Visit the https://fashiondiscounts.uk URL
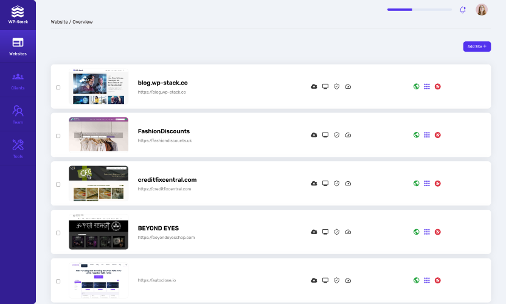This screenshot has width=506, height=304. 165,140
